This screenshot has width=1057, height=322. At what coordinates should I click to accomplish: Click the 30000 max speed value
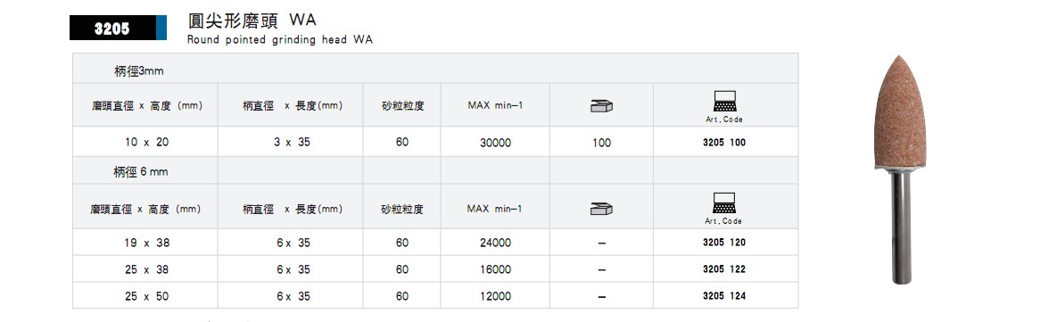pos(495,143)
